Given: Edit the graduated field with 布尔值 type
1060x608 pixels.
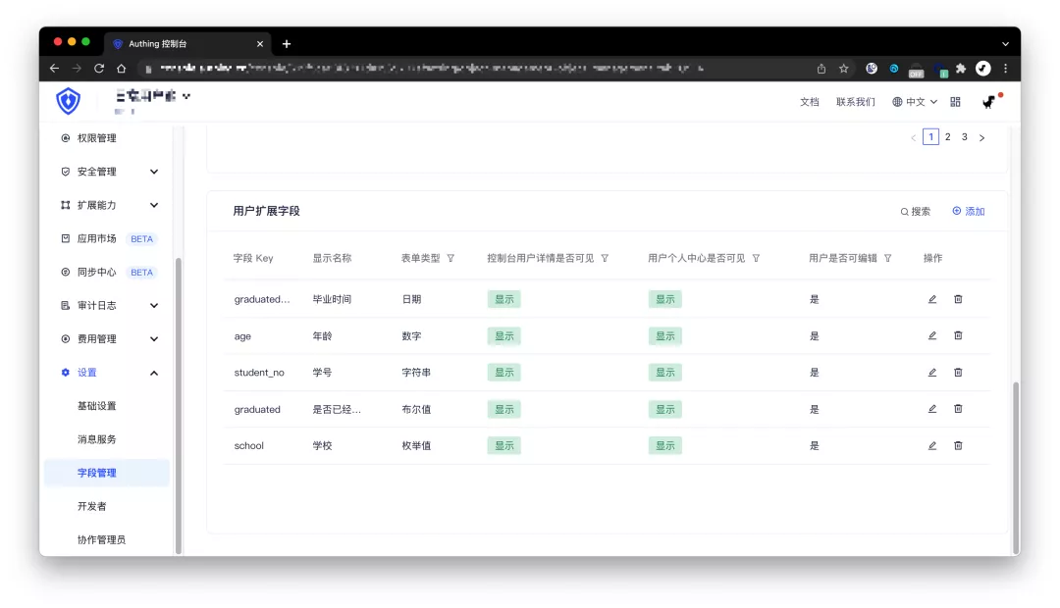Looking at the screenshot, I should click(932, 409).
